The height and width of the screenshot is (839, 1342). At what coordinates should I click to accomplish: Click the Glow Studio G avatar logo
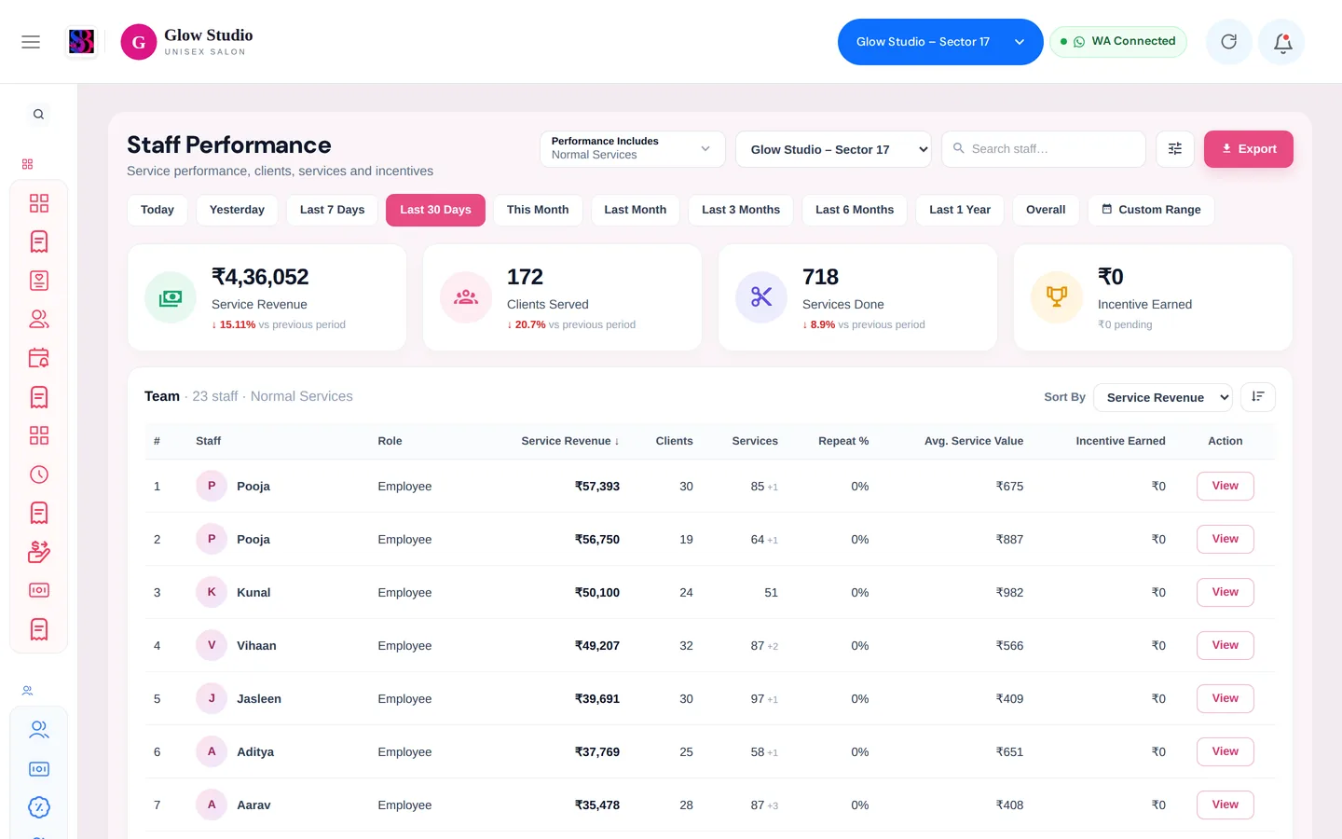click(139, 42)
